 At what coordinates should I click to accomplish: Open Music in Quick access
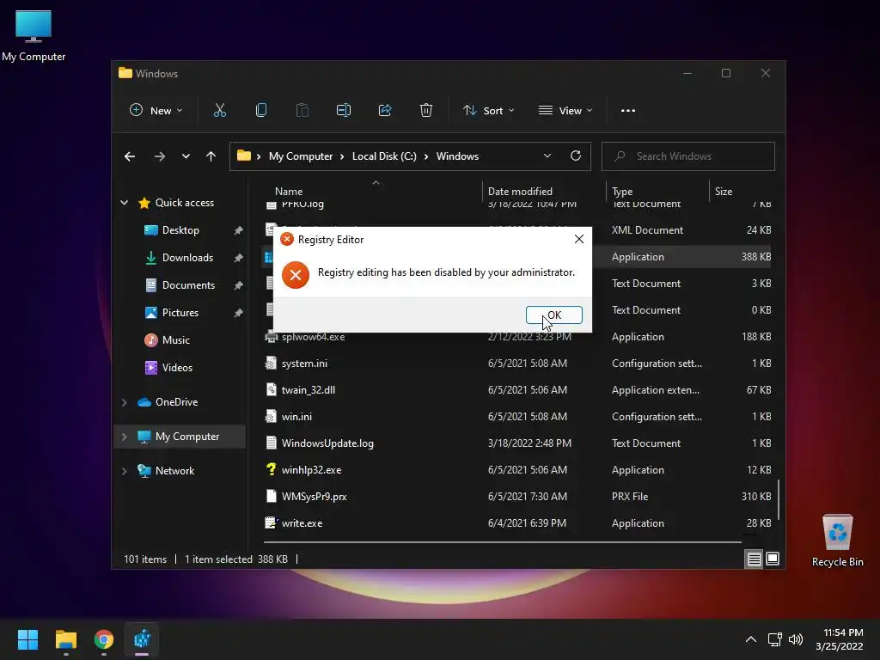click(x=175, y=340)
